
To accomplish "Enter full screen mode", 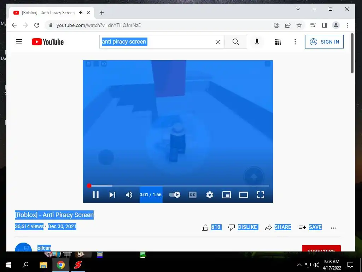I will tap(261, 195).
